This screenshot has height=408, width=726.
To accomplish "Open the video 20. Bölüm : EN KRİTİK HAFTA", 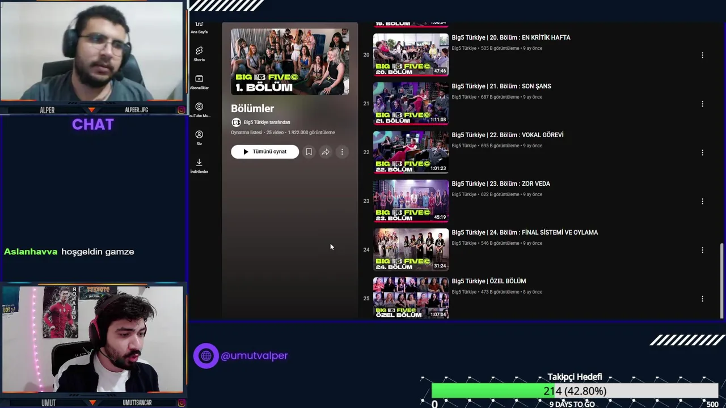I will 511,37.
